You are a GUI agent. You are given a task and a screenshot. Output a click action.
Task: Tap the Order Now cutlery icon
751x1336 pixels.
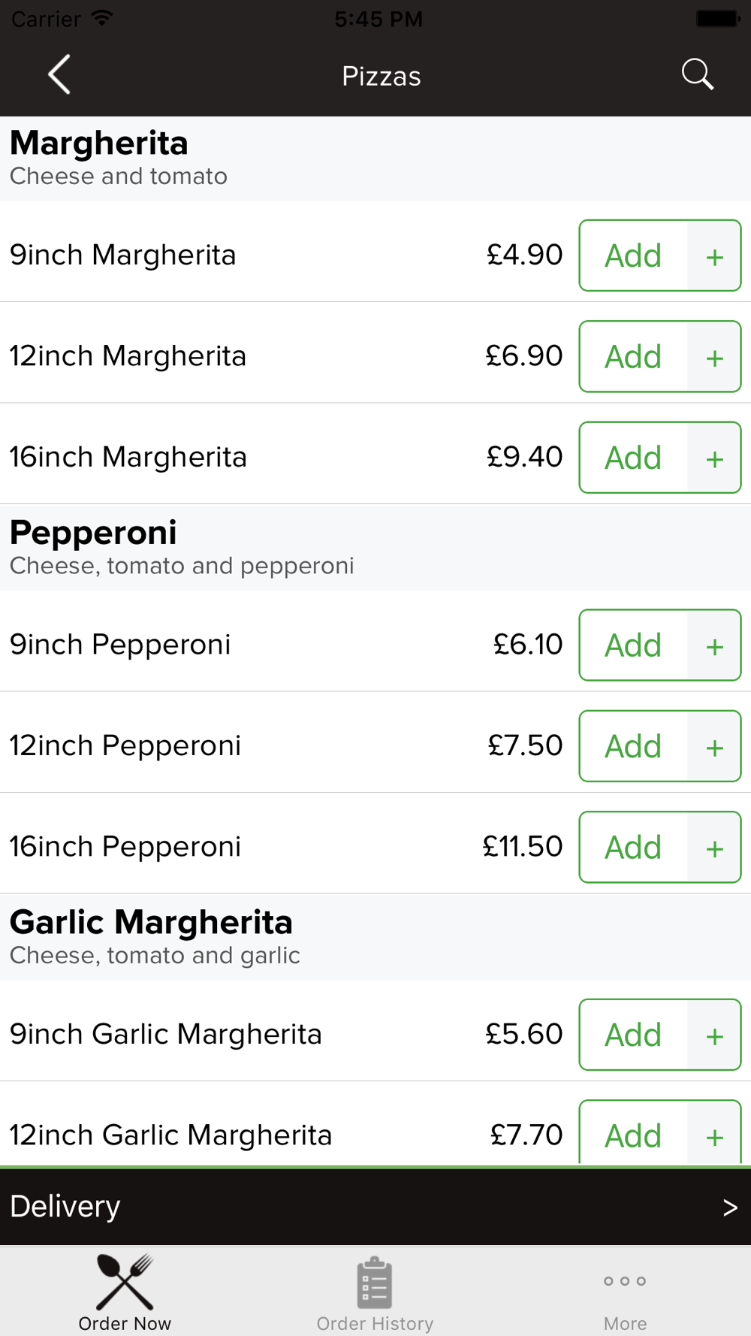[x=125, y=1283]
